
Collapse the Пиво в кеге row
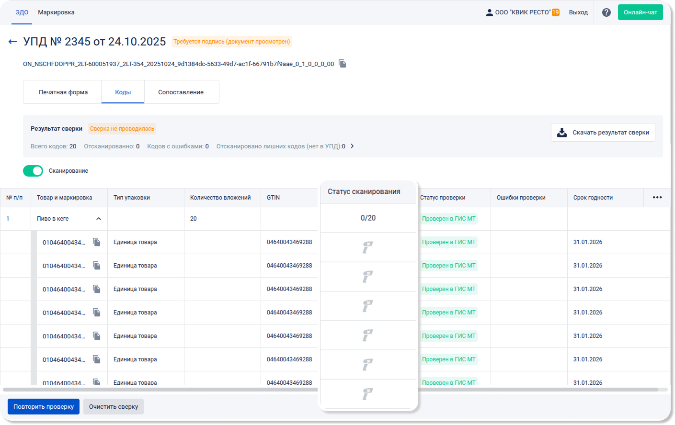tap(99, 219)
